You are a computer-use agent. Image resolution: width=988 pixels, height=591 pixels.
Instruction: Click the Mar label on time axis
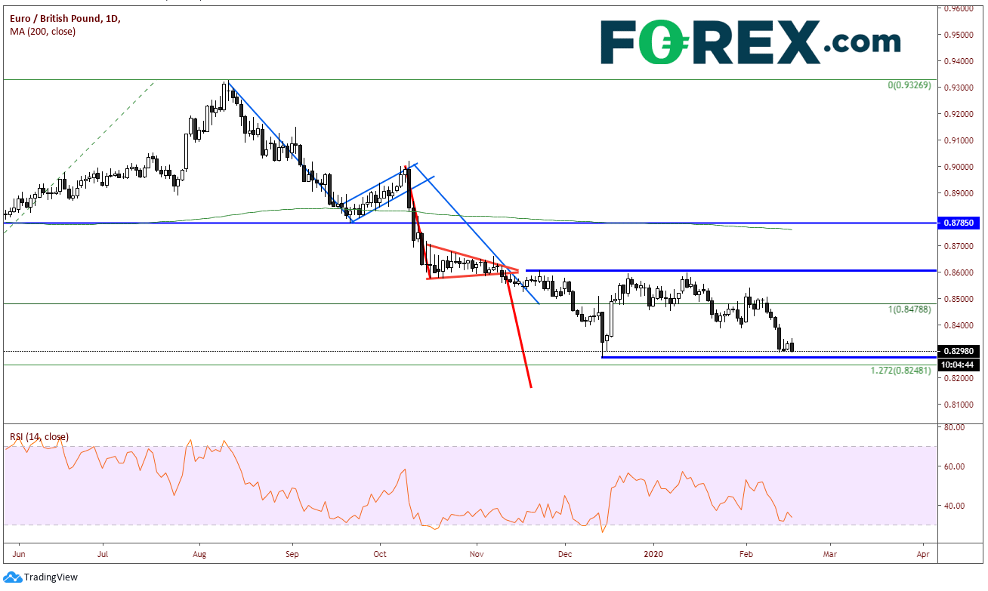[829, 553]
